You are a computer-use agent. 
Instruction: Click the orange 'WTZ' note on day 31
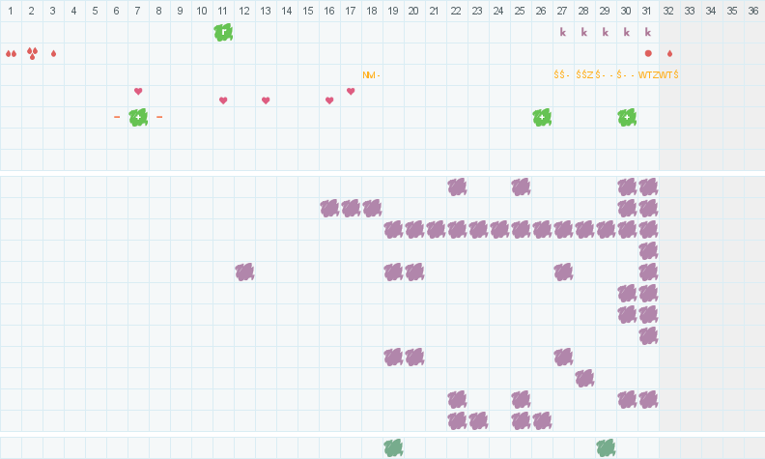(648, 74)
